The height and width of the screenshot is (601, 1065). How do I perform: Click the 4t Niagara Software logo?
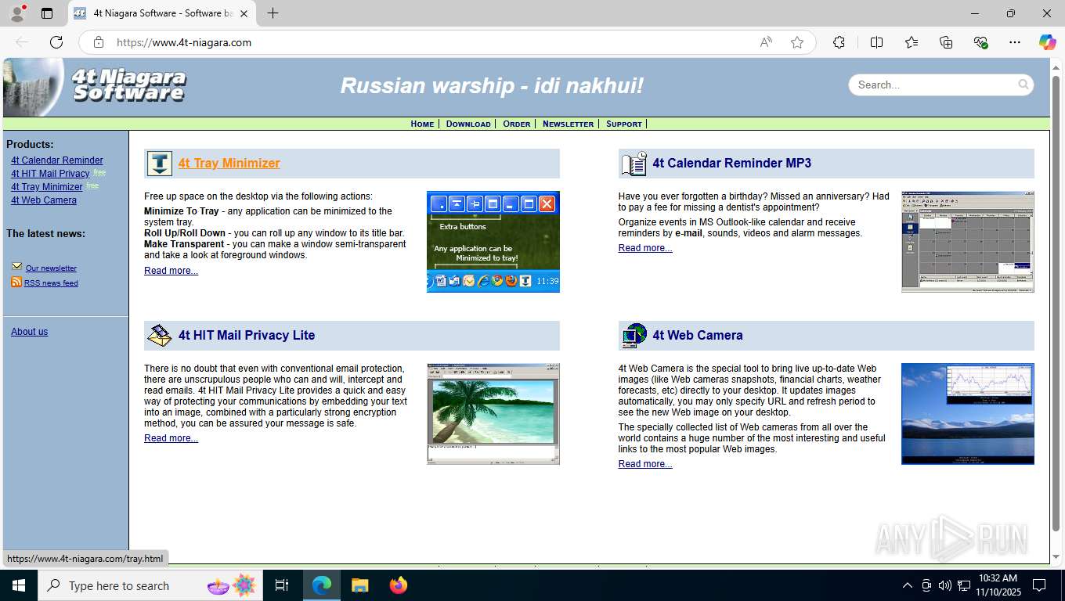[96, 86]
